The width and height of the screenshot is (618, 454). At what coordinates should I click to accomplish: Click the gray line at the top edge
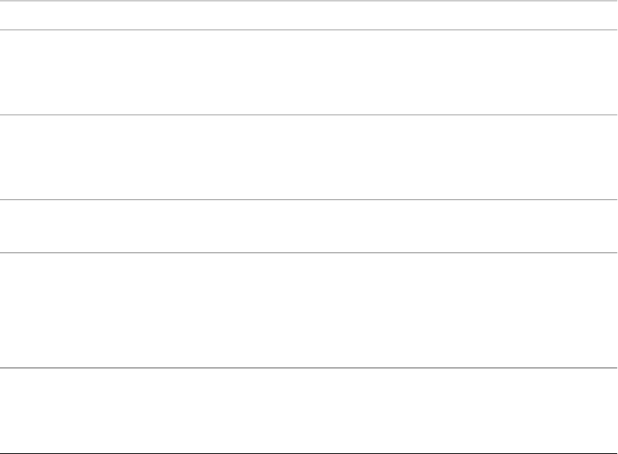tap(309, 1)
